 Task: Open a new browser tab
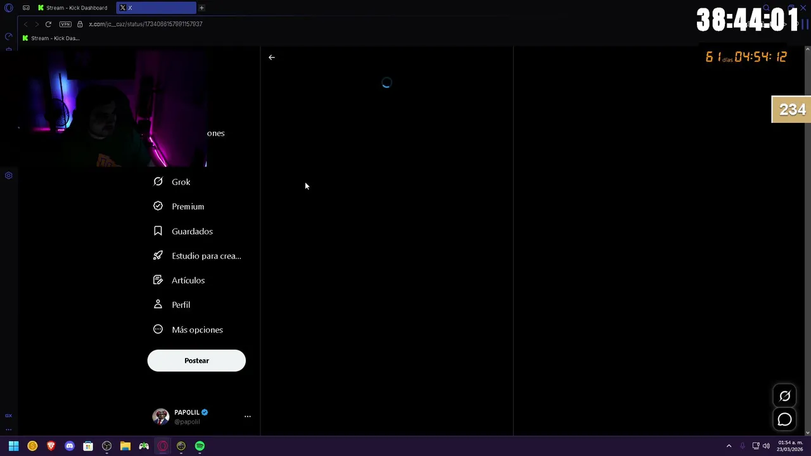pyautogui.click(x=201, y=8)
